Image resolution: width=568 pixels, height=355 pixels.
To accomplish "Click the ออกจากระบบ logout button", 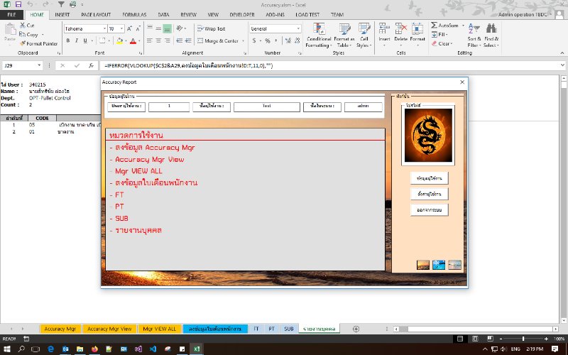I will coord(429,209).
